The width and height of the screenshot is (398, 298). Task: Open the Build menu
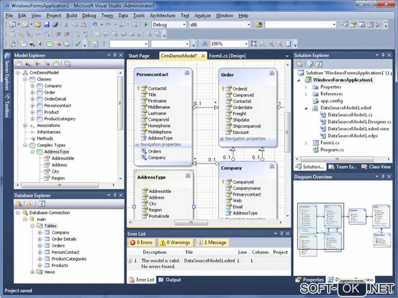[71, 16]
